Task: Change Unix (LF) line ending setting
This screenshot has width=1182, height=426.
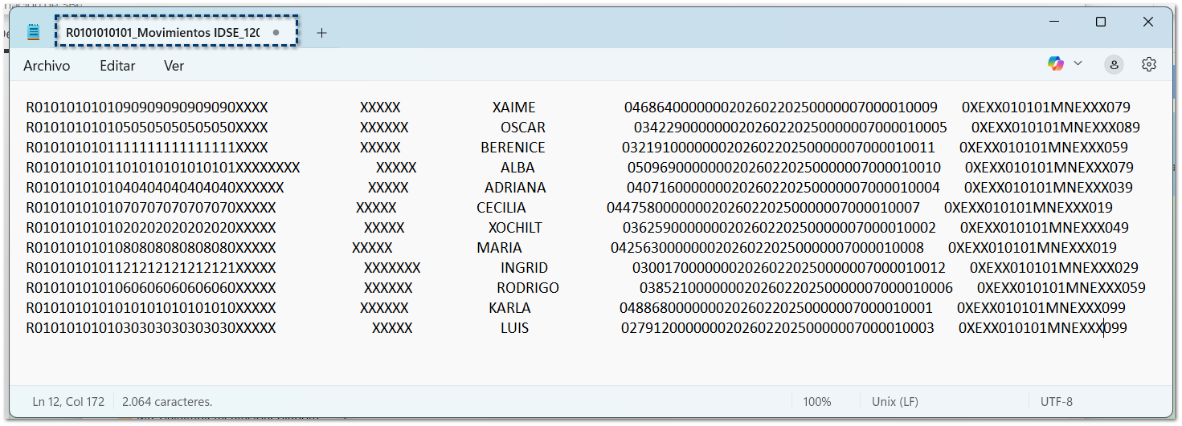Action: click(x=895, y=401)
